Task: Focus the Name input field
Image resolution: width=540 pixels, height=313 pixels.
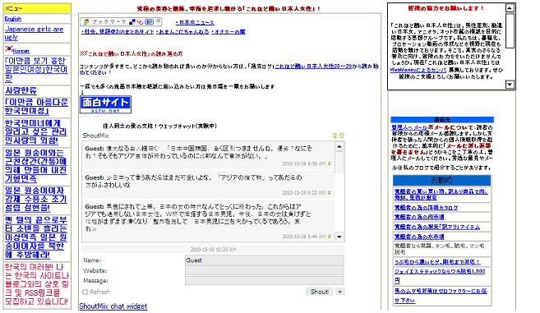Action: click(264, 260)
